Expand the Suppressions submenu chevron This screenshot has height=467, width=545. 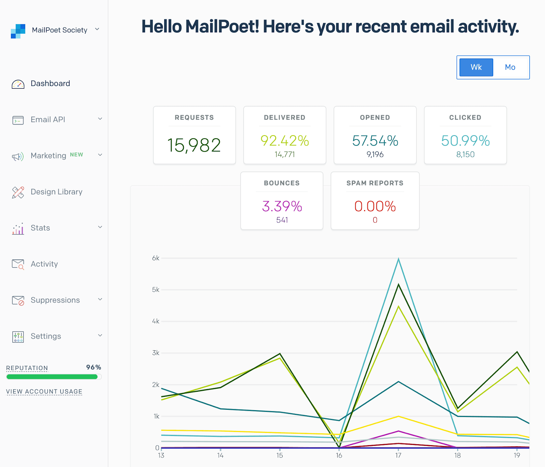(100, 299)
